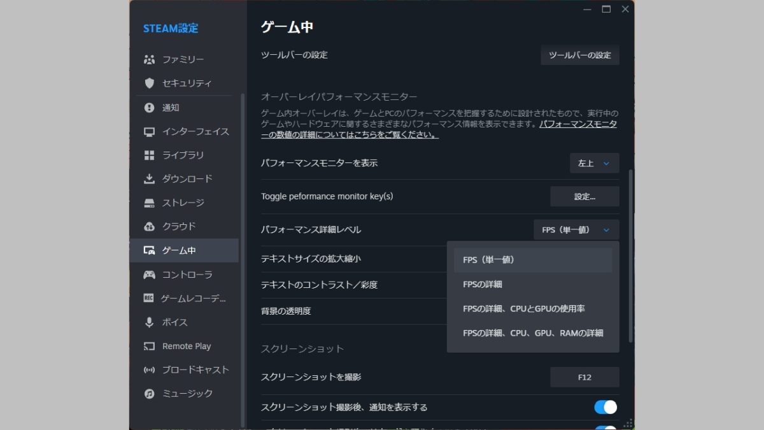Close the Steam settings window

click(x=625, y=9)
